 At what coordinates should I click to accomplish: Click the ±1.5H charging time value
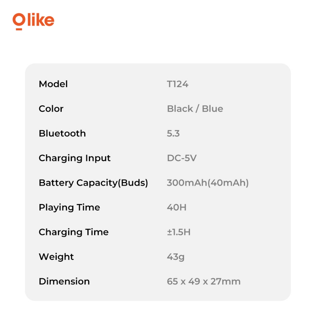click(x=179, y=232)
